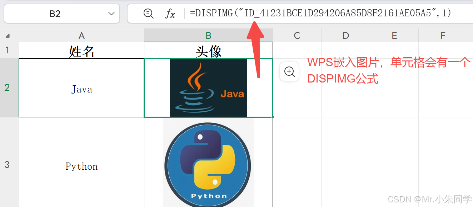Select column D header
This screenshot has height=207, width=473.
tap(345, 35)
